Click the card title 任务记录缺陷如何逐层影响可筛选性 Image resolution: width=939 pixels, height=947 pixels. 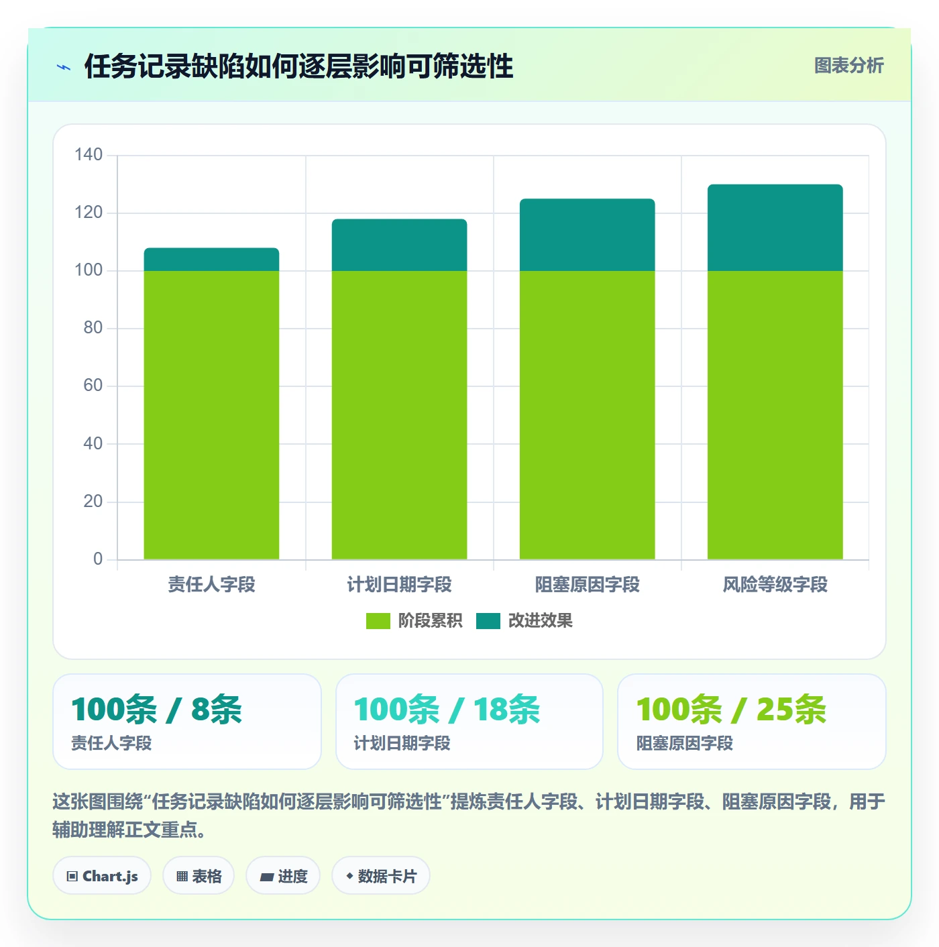point(298,66)
